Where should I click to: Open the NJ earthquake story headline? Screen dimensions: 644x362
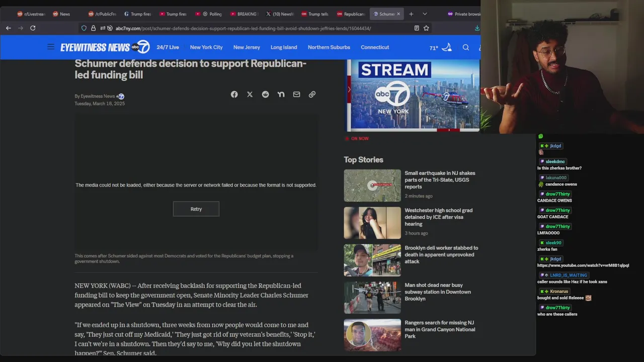tap(440, 179)
